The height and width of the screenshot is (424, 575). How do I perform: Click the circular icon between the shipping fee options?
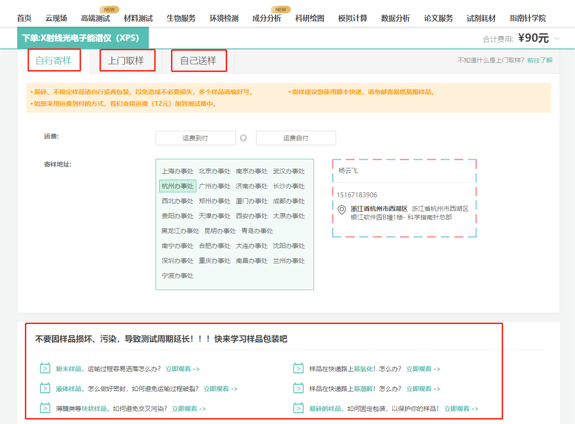(243, 138)
